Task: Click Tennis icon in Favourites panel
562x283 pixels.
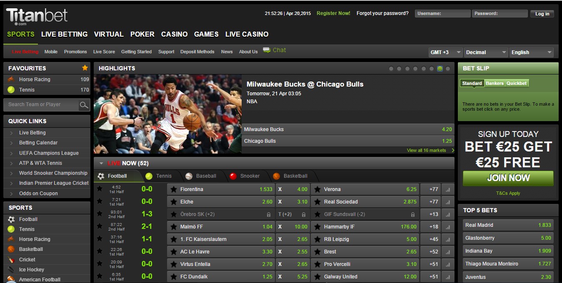Action: point(11,89)
